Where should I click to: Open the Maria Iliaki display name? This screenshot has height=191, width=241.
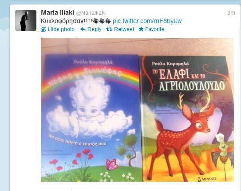pos(57,12)
